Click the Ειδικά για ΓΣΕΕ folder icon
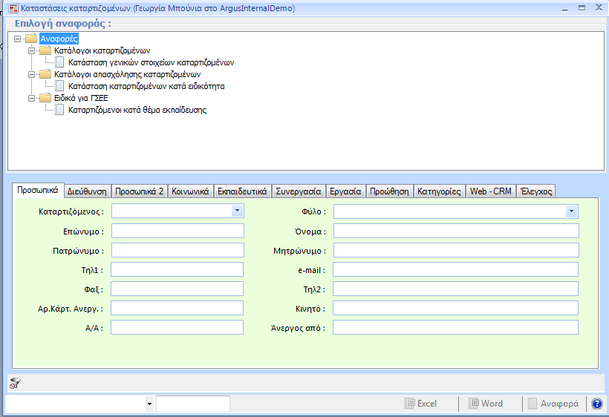The width and height of the screenshot is (609, 417). (x=45, y=98)
